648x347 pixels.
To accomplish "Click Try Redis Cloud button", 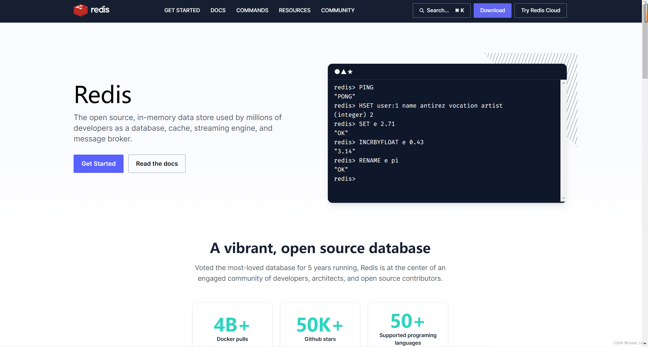I will click(540, 10).
